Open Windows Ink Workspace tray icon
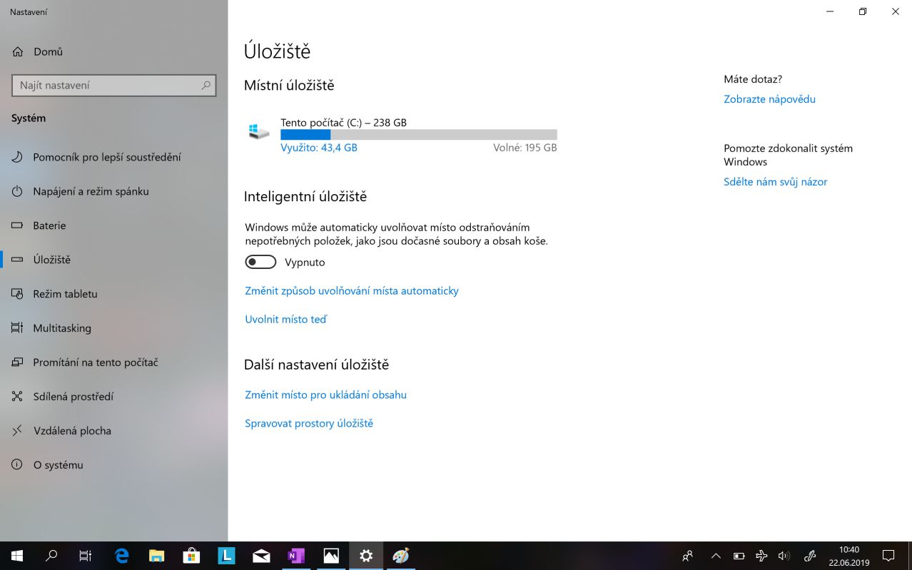The width and height of the screenshot is (912, 570). 810,556
